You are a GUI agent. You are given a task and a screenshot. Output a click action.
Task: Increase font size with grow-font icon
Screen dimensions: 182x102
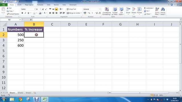(43, 9)
